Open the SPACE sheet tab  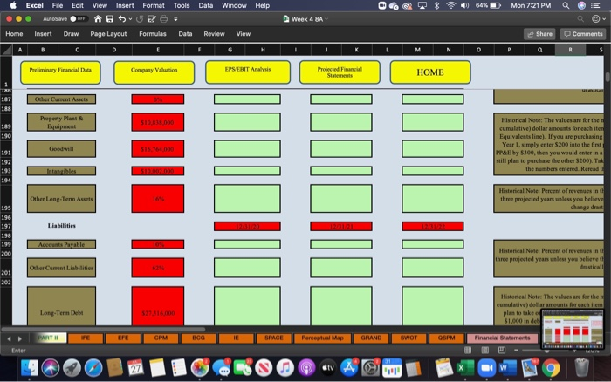[274, 338]
